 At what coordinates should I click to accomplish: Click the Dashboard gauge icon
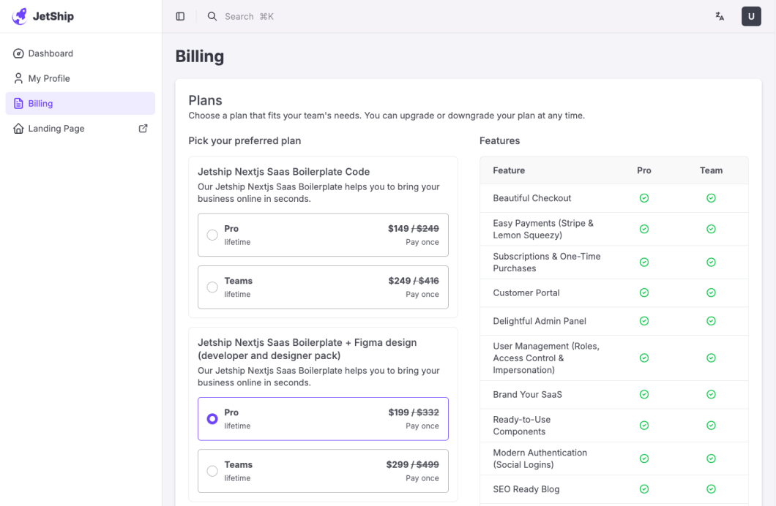[19, 53]
